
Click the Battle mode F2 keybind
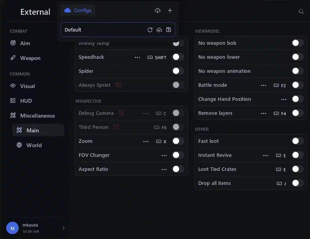280,85
